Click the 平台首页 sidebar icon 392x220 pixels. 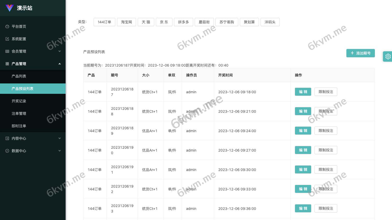click(x=7, y=26)
